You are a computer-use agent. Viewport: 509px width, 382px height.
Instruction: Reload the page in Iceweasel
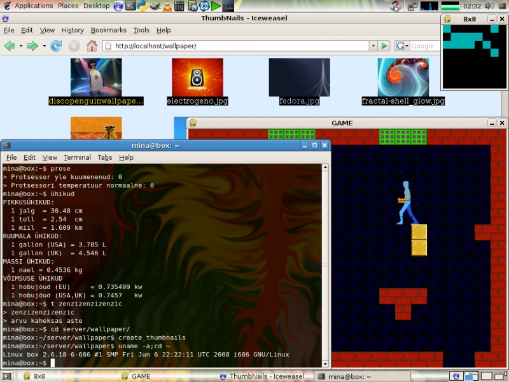pyautogui.click(x=56, y=46)
